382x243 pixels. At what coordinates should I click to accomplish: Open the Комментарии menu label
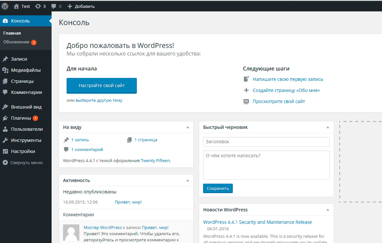26,93
